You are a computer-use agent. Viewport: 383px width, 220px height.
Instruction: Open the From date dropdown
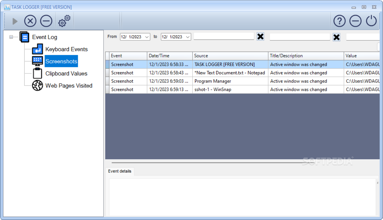point(147,37)
